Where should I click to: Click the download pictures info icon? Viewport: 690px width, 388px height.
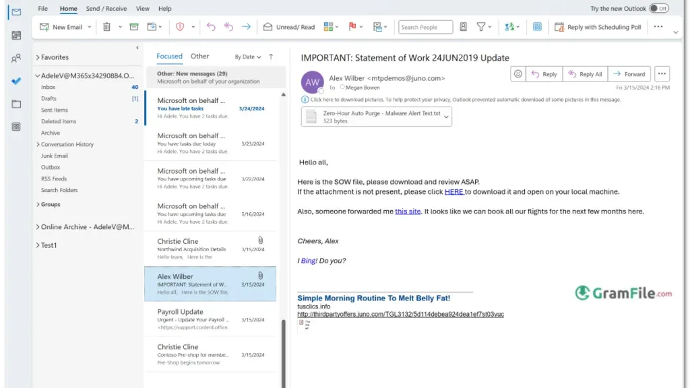305,100
